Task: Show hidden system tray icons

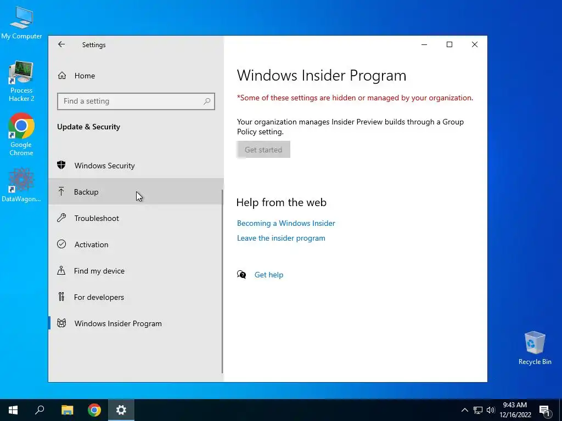Action: (x=464, y=410)
